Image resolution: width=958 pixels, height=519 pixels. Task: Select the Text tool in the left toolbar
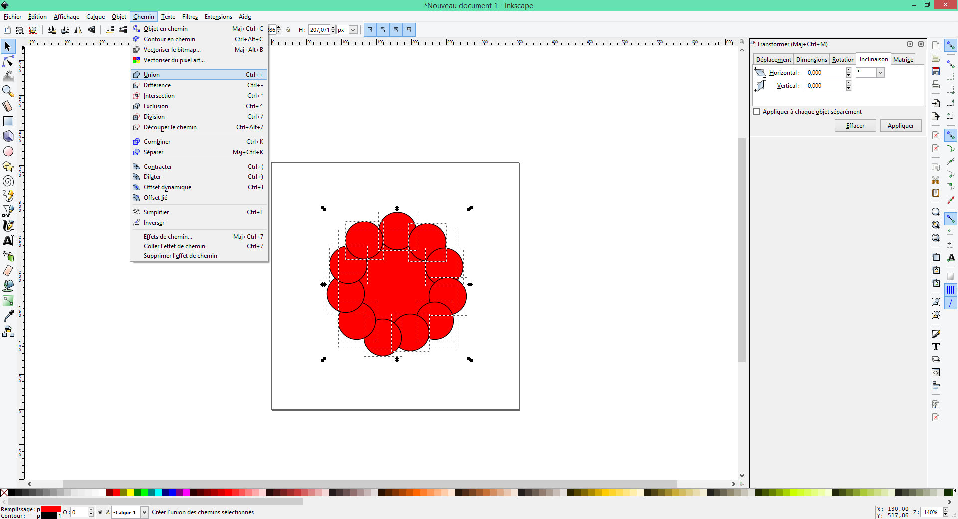click(x=8, y=241)
